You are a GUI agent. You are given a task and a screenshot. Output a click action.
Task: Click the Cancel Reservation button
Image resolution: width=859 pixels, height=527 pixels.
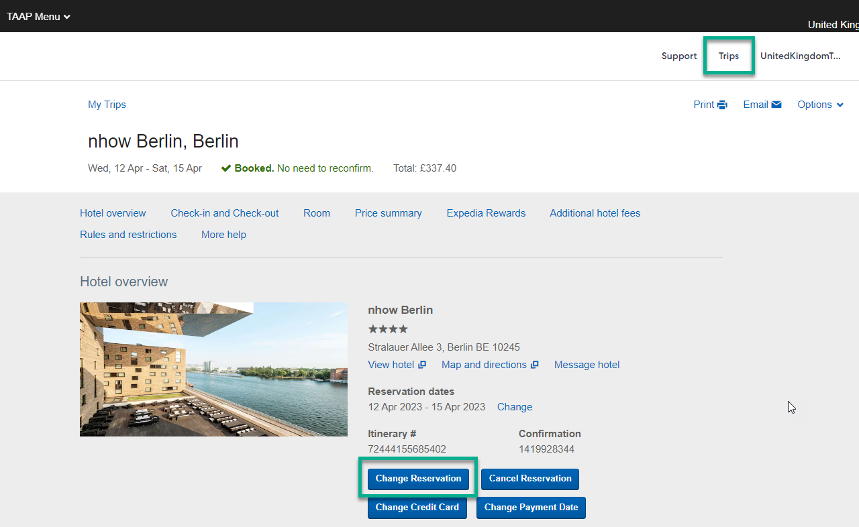[530, 479]
